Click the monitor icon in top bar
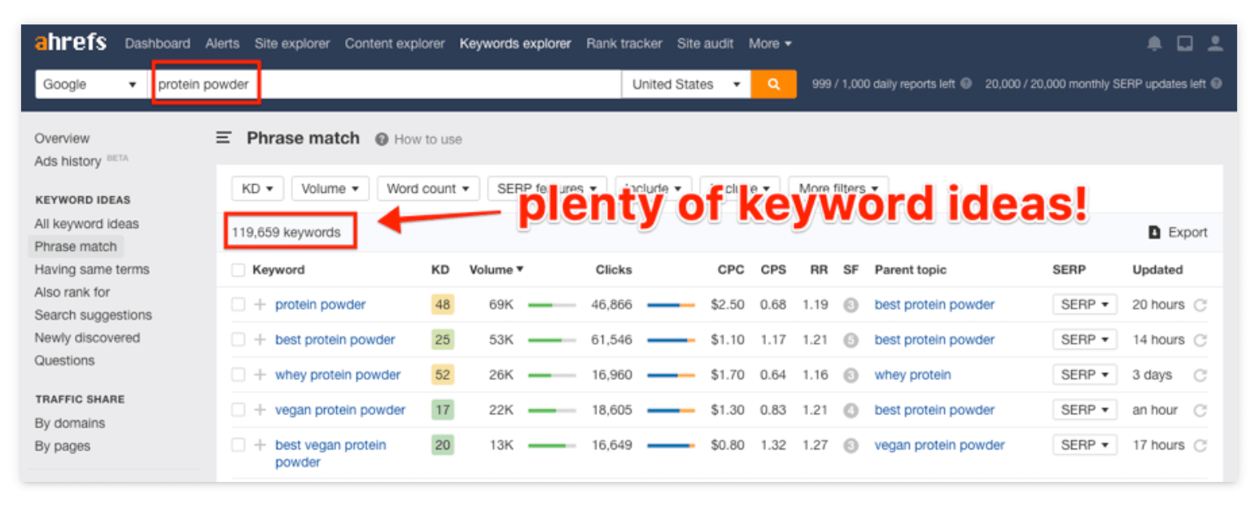Image resolution: width=1260 pixels, height=508 pixels. coord(1185,44)
